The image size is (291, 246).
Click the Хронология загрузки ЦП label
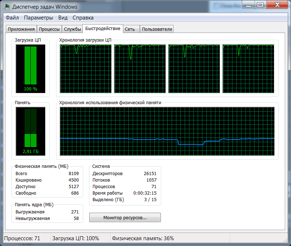coord(85,40)
